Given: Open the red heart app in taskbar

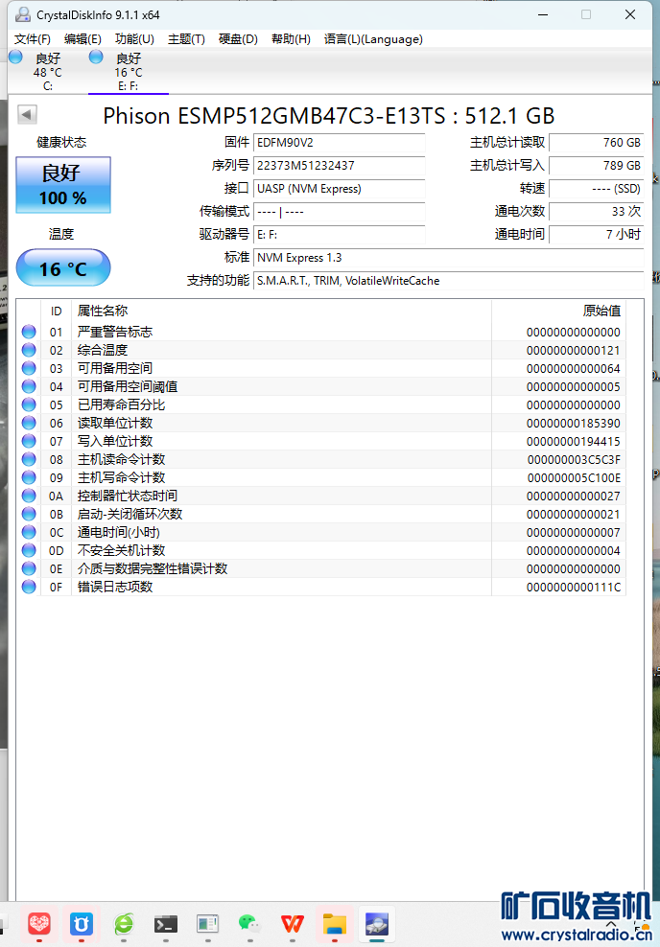Looking at the screenshot, I should [x=39, y=923].
